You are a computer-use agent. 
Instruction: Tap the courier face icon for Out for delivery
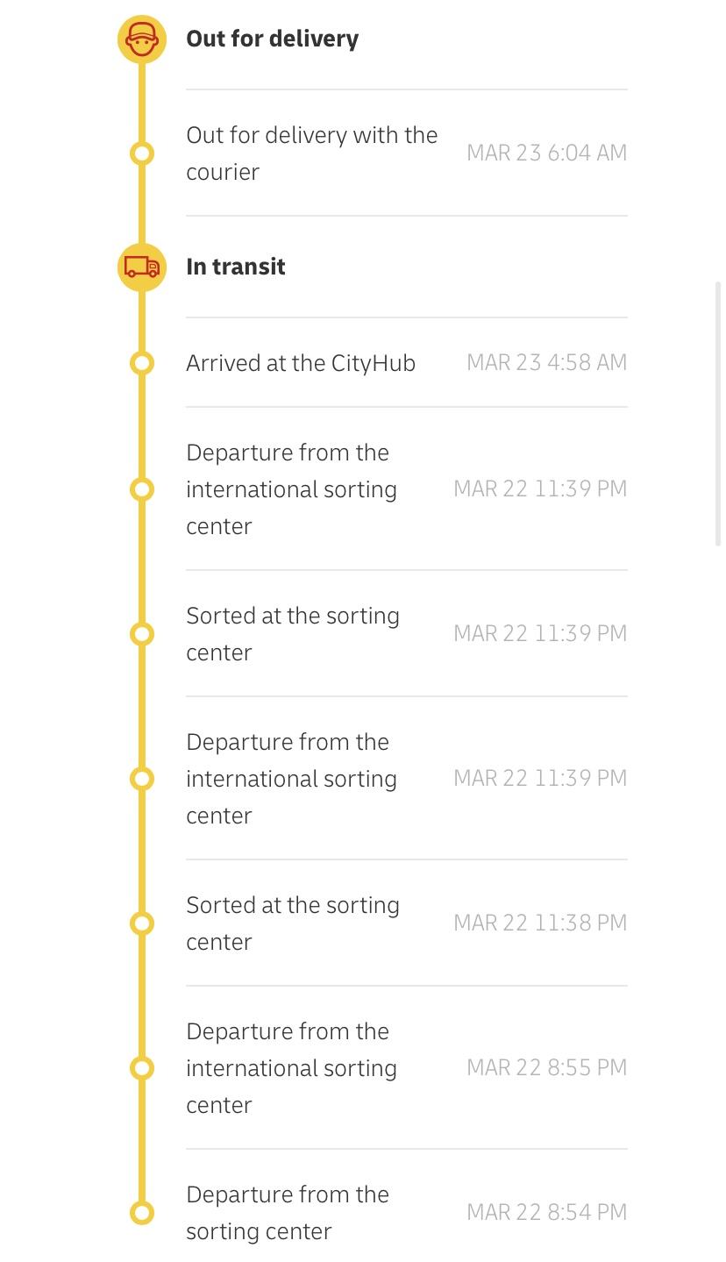coord(142,39)
